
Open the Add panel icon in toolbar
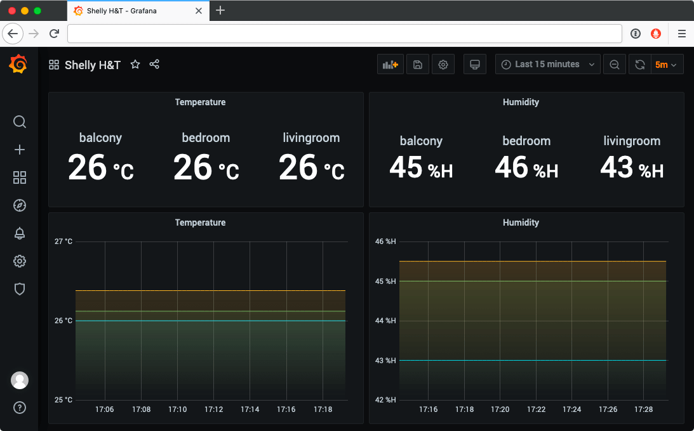390,64
